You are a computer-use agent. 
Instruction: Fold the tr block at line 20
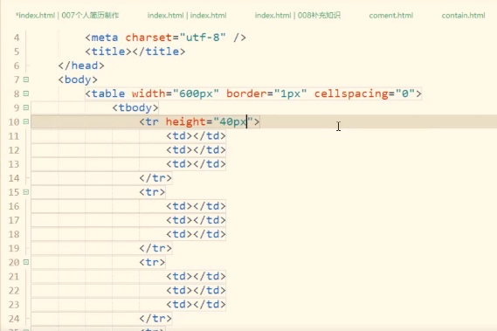[26, 262]
